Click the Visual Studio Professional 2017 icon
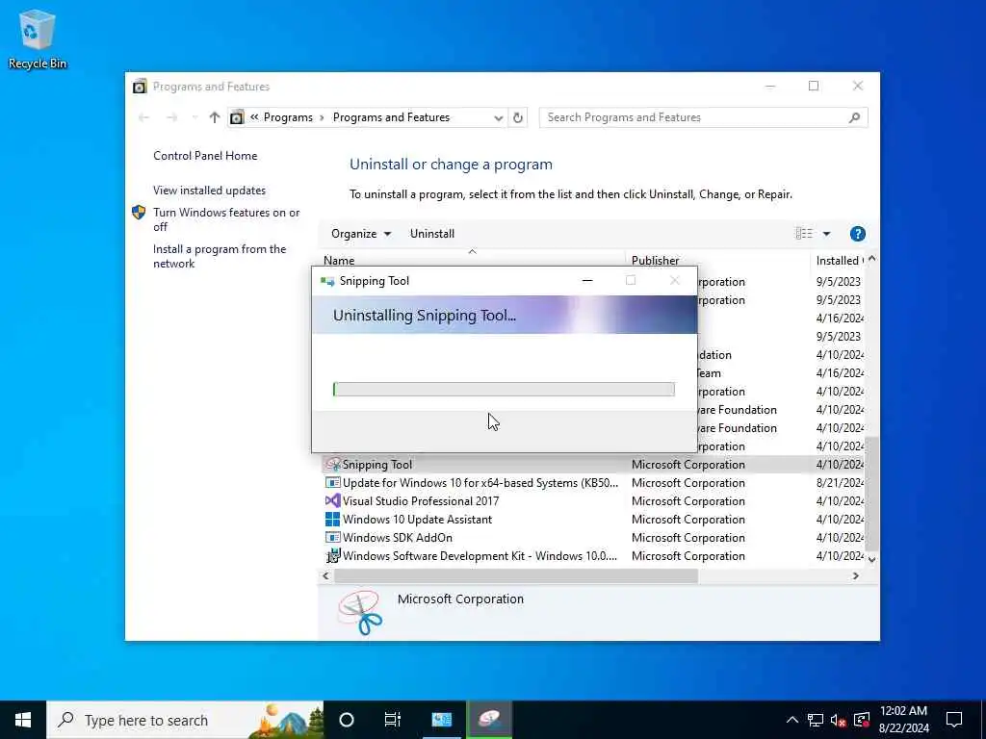Viewport: 986px width, 739px height. click(x=332, y=500)
